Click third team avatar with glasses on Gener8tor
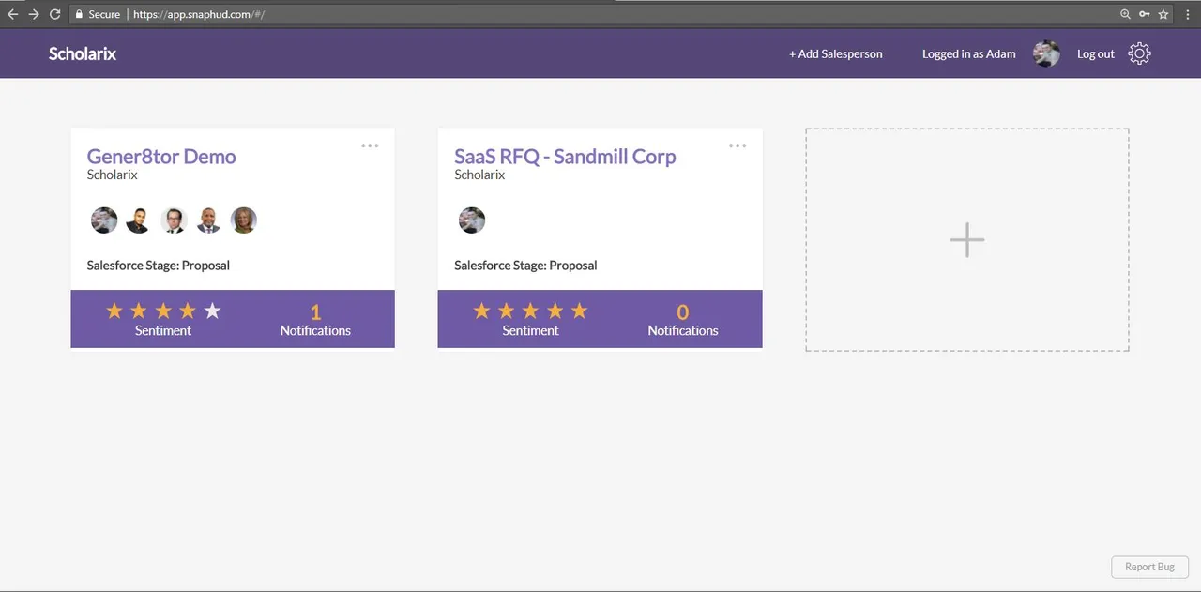Image resolution: width=1201 pixels, height=592 pixels. (175, 220)
